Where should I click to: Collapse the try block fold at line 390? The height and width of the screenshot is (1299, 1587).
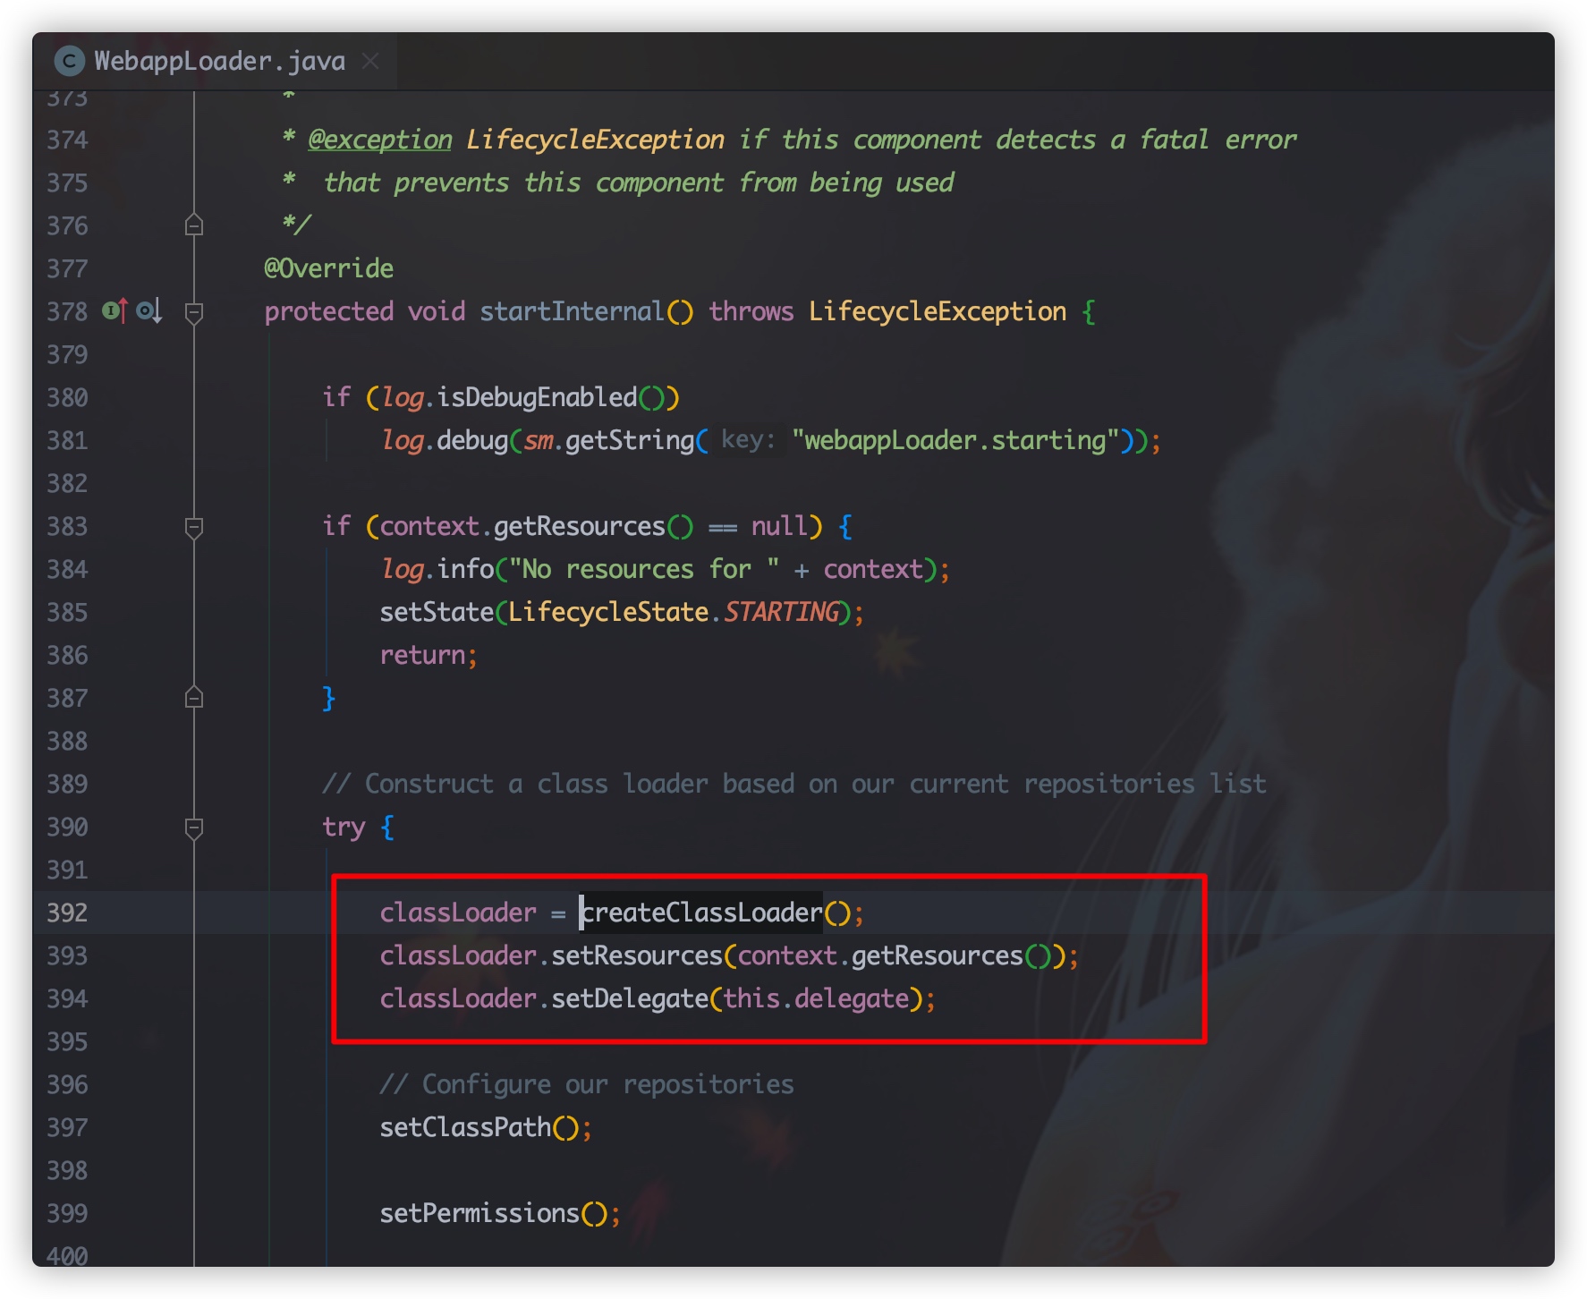(x=194, y=828)
